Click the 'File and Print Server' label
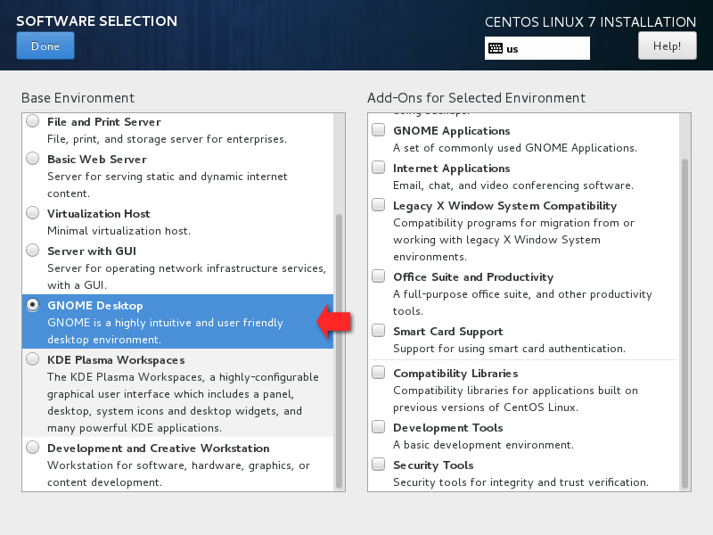Image resolution: width=713 pixels, height=535 pixels. [x=104, y=122]
